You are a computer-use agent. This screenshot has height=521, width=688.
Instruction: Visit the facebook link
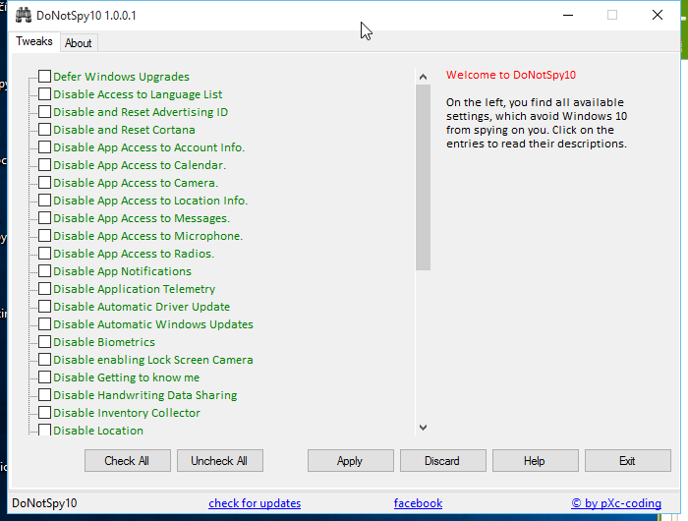pyautogui.click(x=418, y=503)
